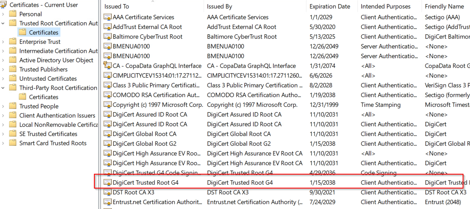This screenshot has height=209, width=470.
Task: Select the Smart Card Trusted Roots label
Action: pos(53,143)
